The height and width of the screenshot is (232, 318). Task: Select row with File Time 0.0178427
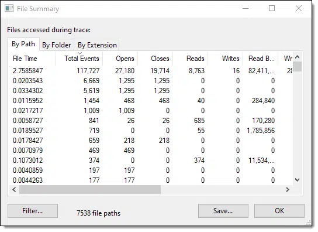pos(150,141)
